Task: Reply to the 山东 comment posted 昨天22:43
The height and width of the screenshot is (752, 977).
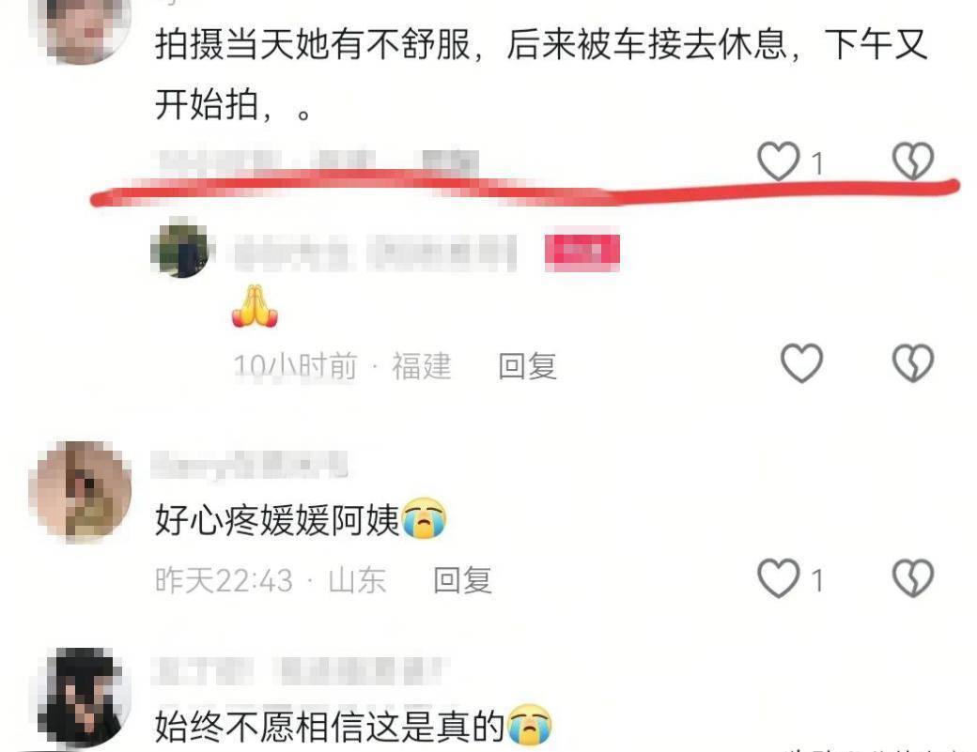Action: pos(462,580)
